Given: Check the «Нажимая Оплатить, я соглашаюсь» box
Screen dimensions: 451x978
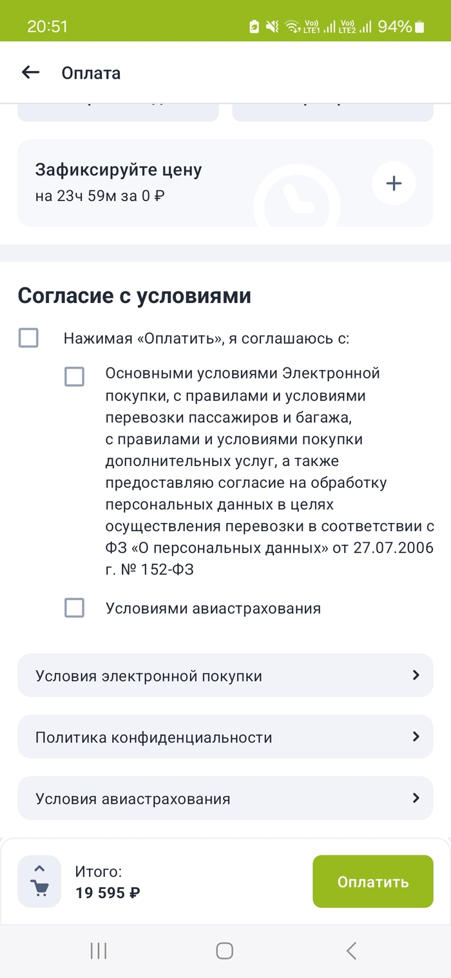Looking at the screenshot, I should [x=28, y=338].
